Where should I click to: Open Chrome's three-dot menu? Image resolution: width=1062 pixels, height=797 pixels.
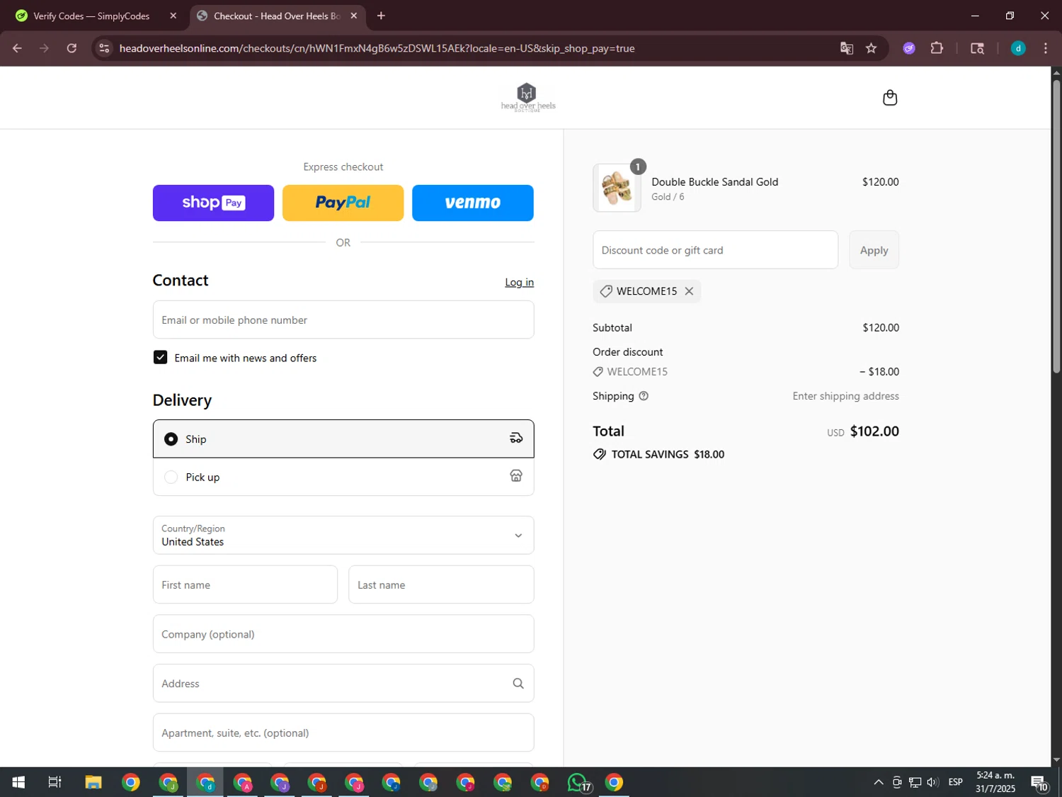click(x=1046, y=48)
